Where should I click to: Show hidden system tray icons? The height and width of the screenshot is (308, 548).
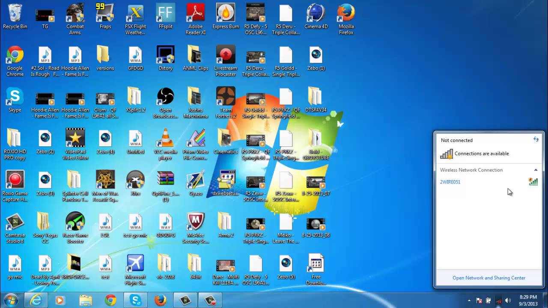469,301
